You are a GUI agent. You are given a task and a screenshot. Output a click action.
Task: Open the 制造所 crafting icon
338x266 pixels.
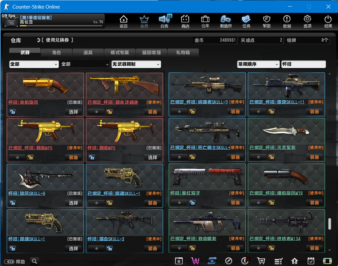point(226,21)
